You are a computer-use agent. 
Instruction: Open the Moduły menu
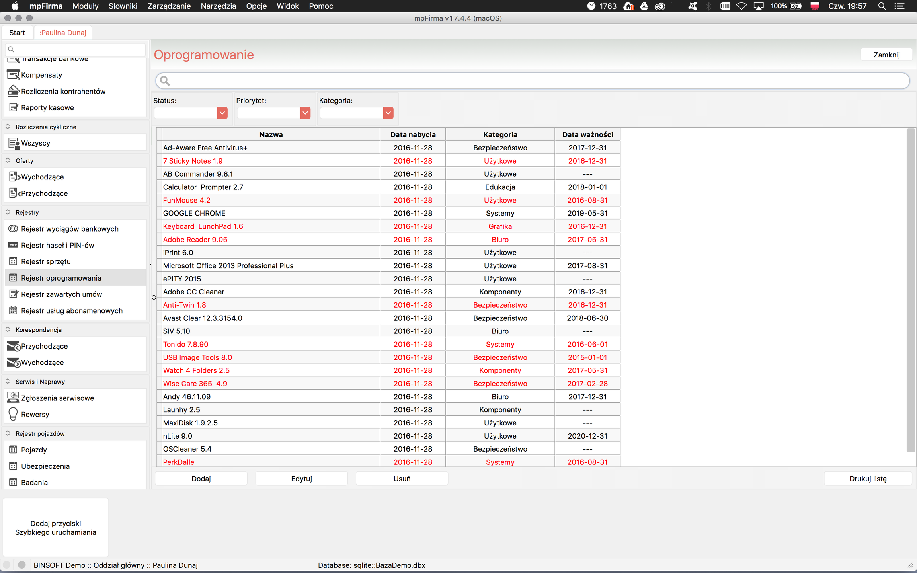(86, 6)
